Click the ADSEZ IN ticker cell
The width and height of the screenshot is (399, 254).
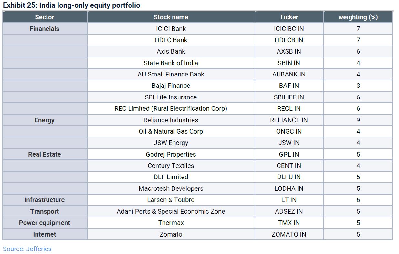289,211
